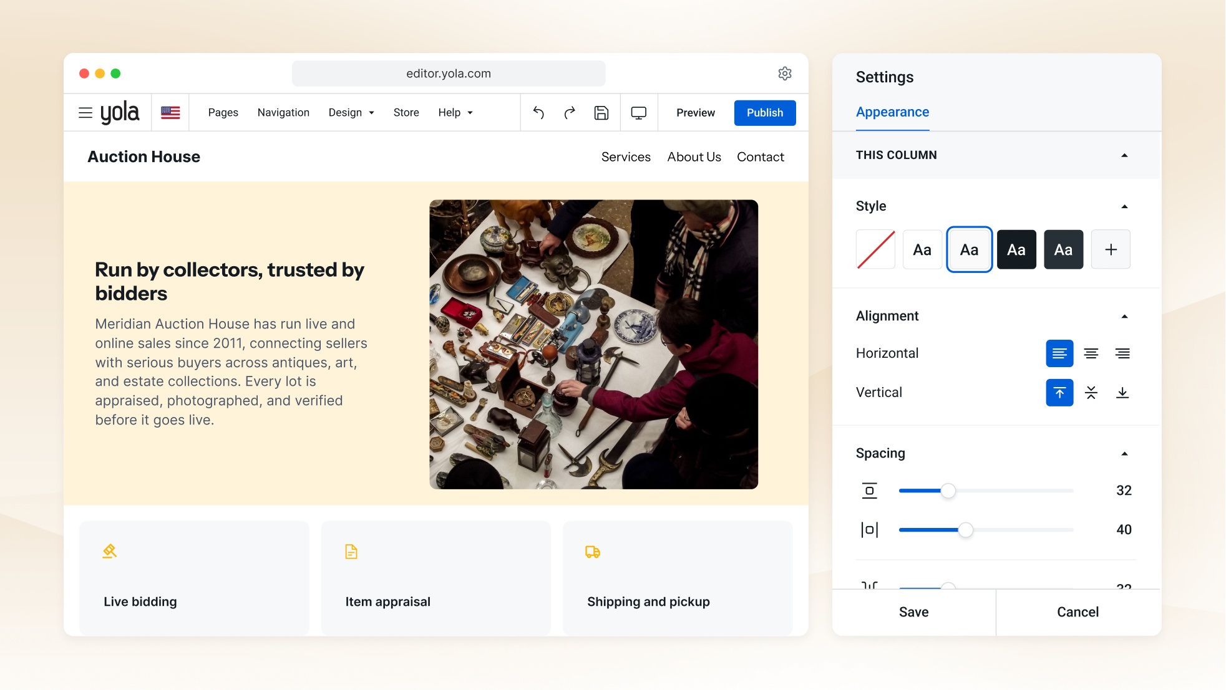The image size is (1226, 690).
Task: Open the desktop device preview icon
Action: coord(639,113)
